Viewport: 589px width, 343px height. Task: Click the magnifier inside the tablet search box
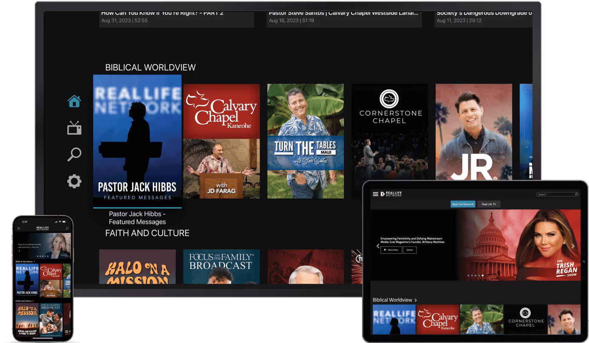[577, 194]
